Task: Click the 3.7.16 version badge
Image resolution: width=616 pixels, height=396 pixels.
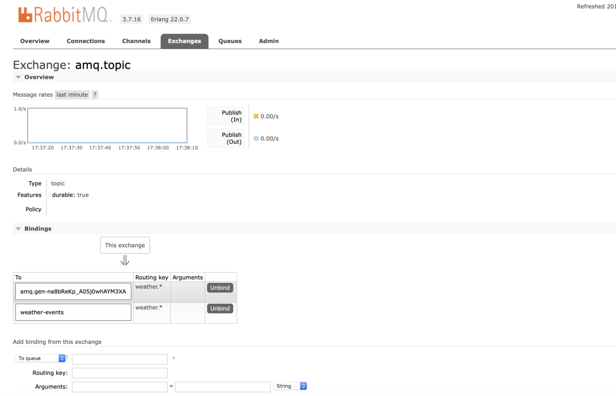Action: [x=131, y=19]
